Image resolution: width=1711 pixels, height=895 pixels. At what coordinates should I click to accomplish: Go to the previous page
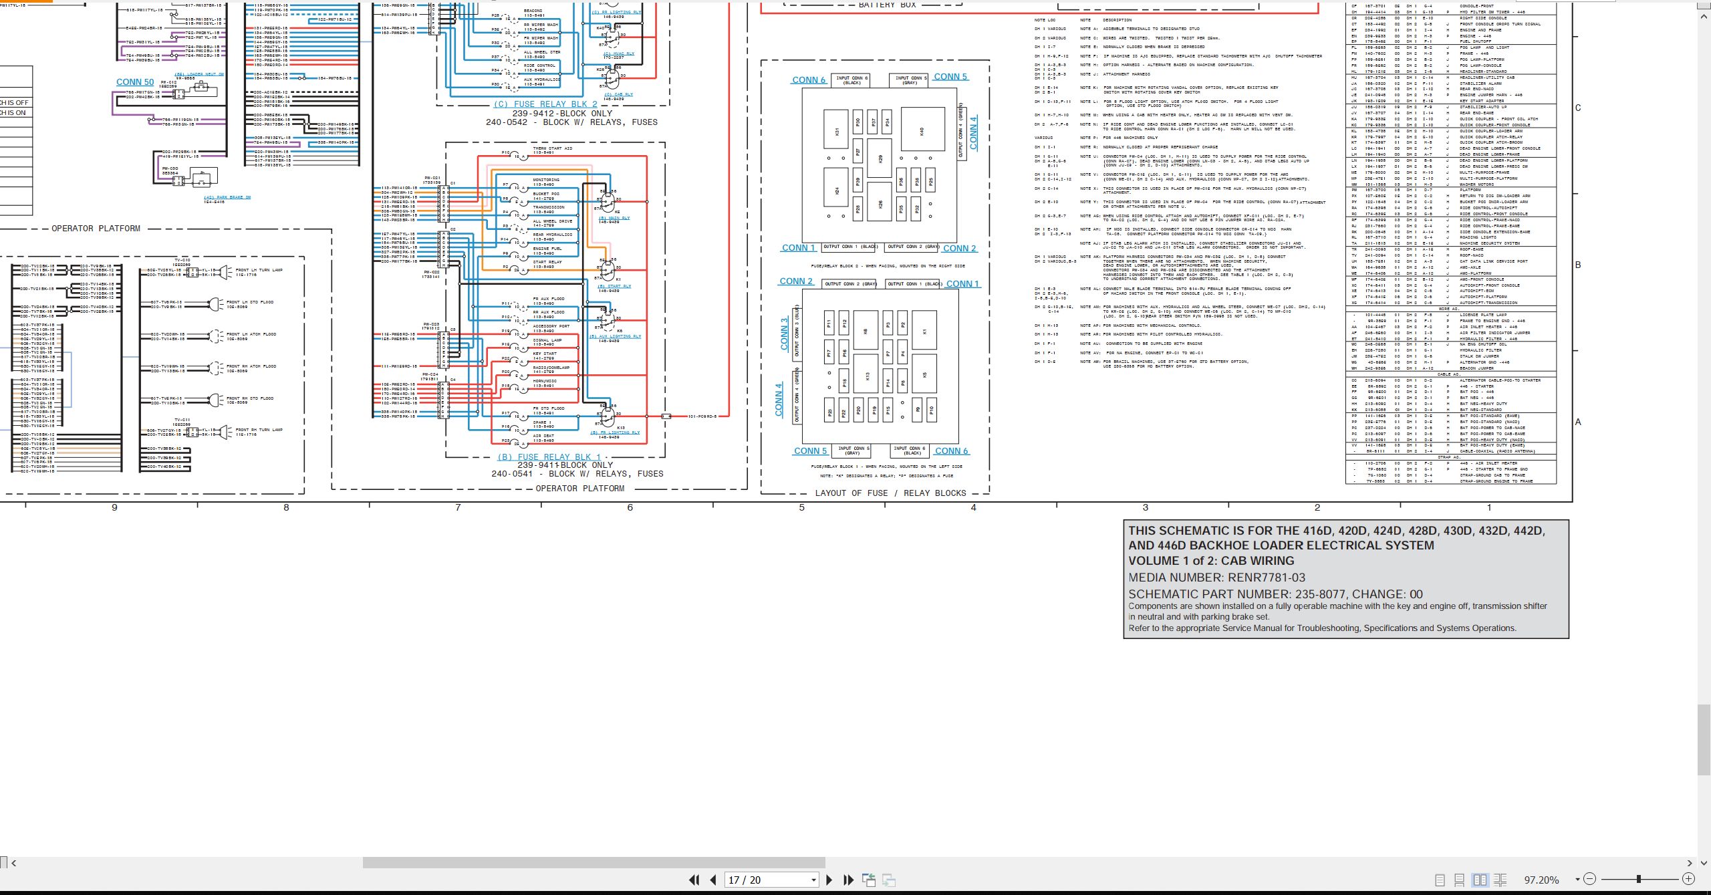pyautogui.click(x=713, y=880)
